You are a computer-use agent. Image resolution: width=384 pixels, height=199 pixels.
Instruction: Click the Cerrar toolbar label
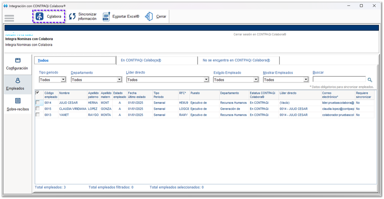(x=161, y=17)
